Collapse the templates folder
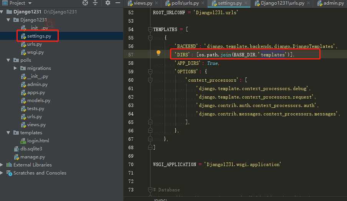The image size is (347, 201). [x=8, y=133]
